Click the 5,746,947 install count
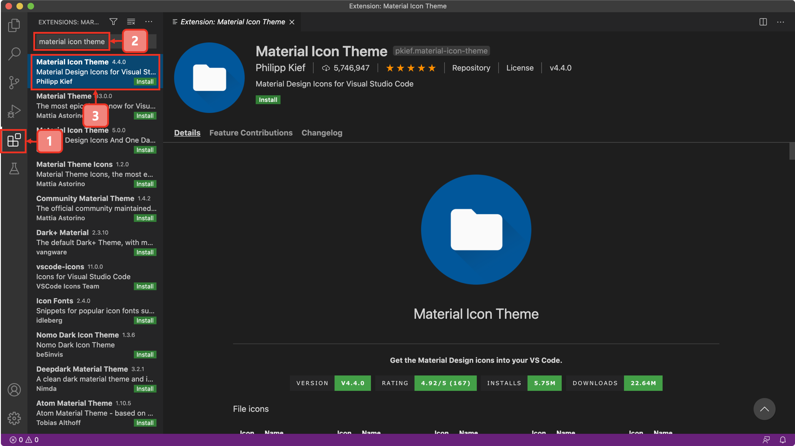 (x=351, y=68)
